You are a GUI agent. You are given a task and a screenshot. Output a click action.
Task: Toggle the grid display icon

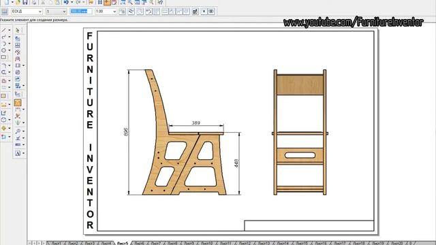(100, 2)
